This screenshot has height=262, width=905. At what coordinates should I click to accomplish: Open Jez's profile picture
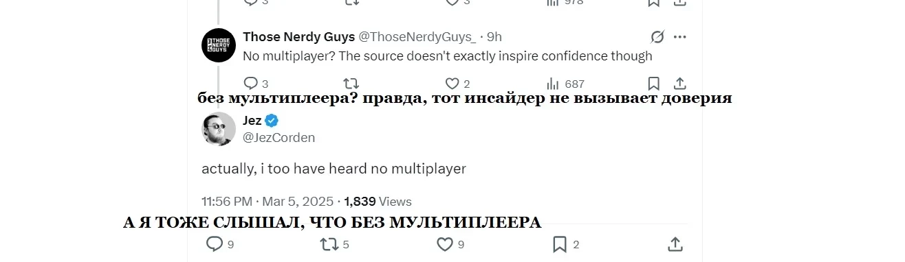click(219, 129)
